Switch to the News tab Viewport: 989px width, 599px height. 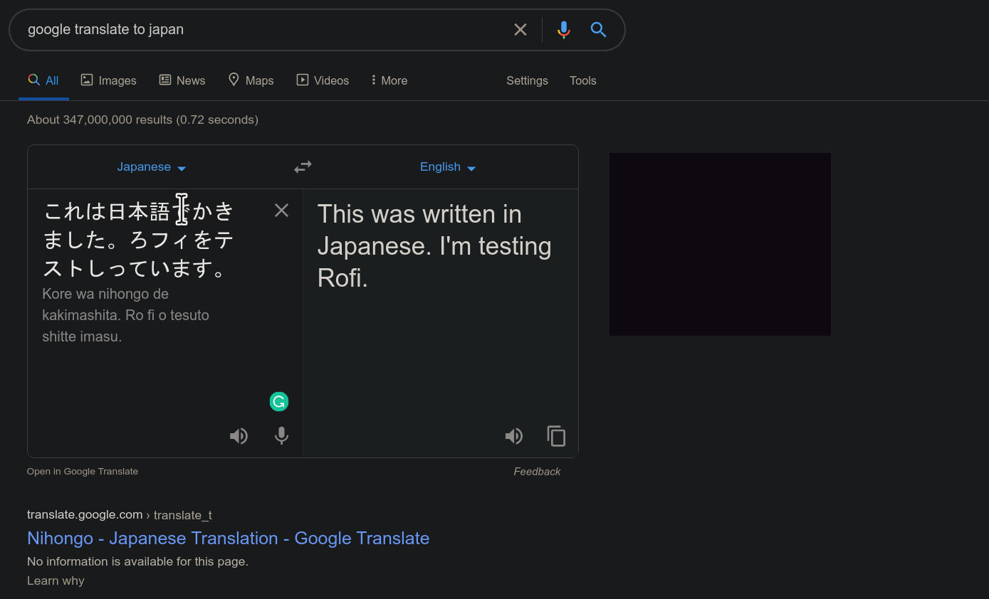pos(182,80)
